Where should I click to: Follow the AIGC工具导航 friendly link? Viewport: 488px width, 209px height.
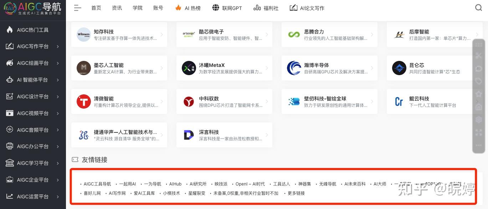tap(97, 184)
